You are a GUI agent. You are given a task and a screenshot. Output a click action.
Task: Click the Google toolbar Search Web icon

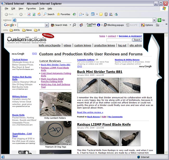click(x=53, y=25)
